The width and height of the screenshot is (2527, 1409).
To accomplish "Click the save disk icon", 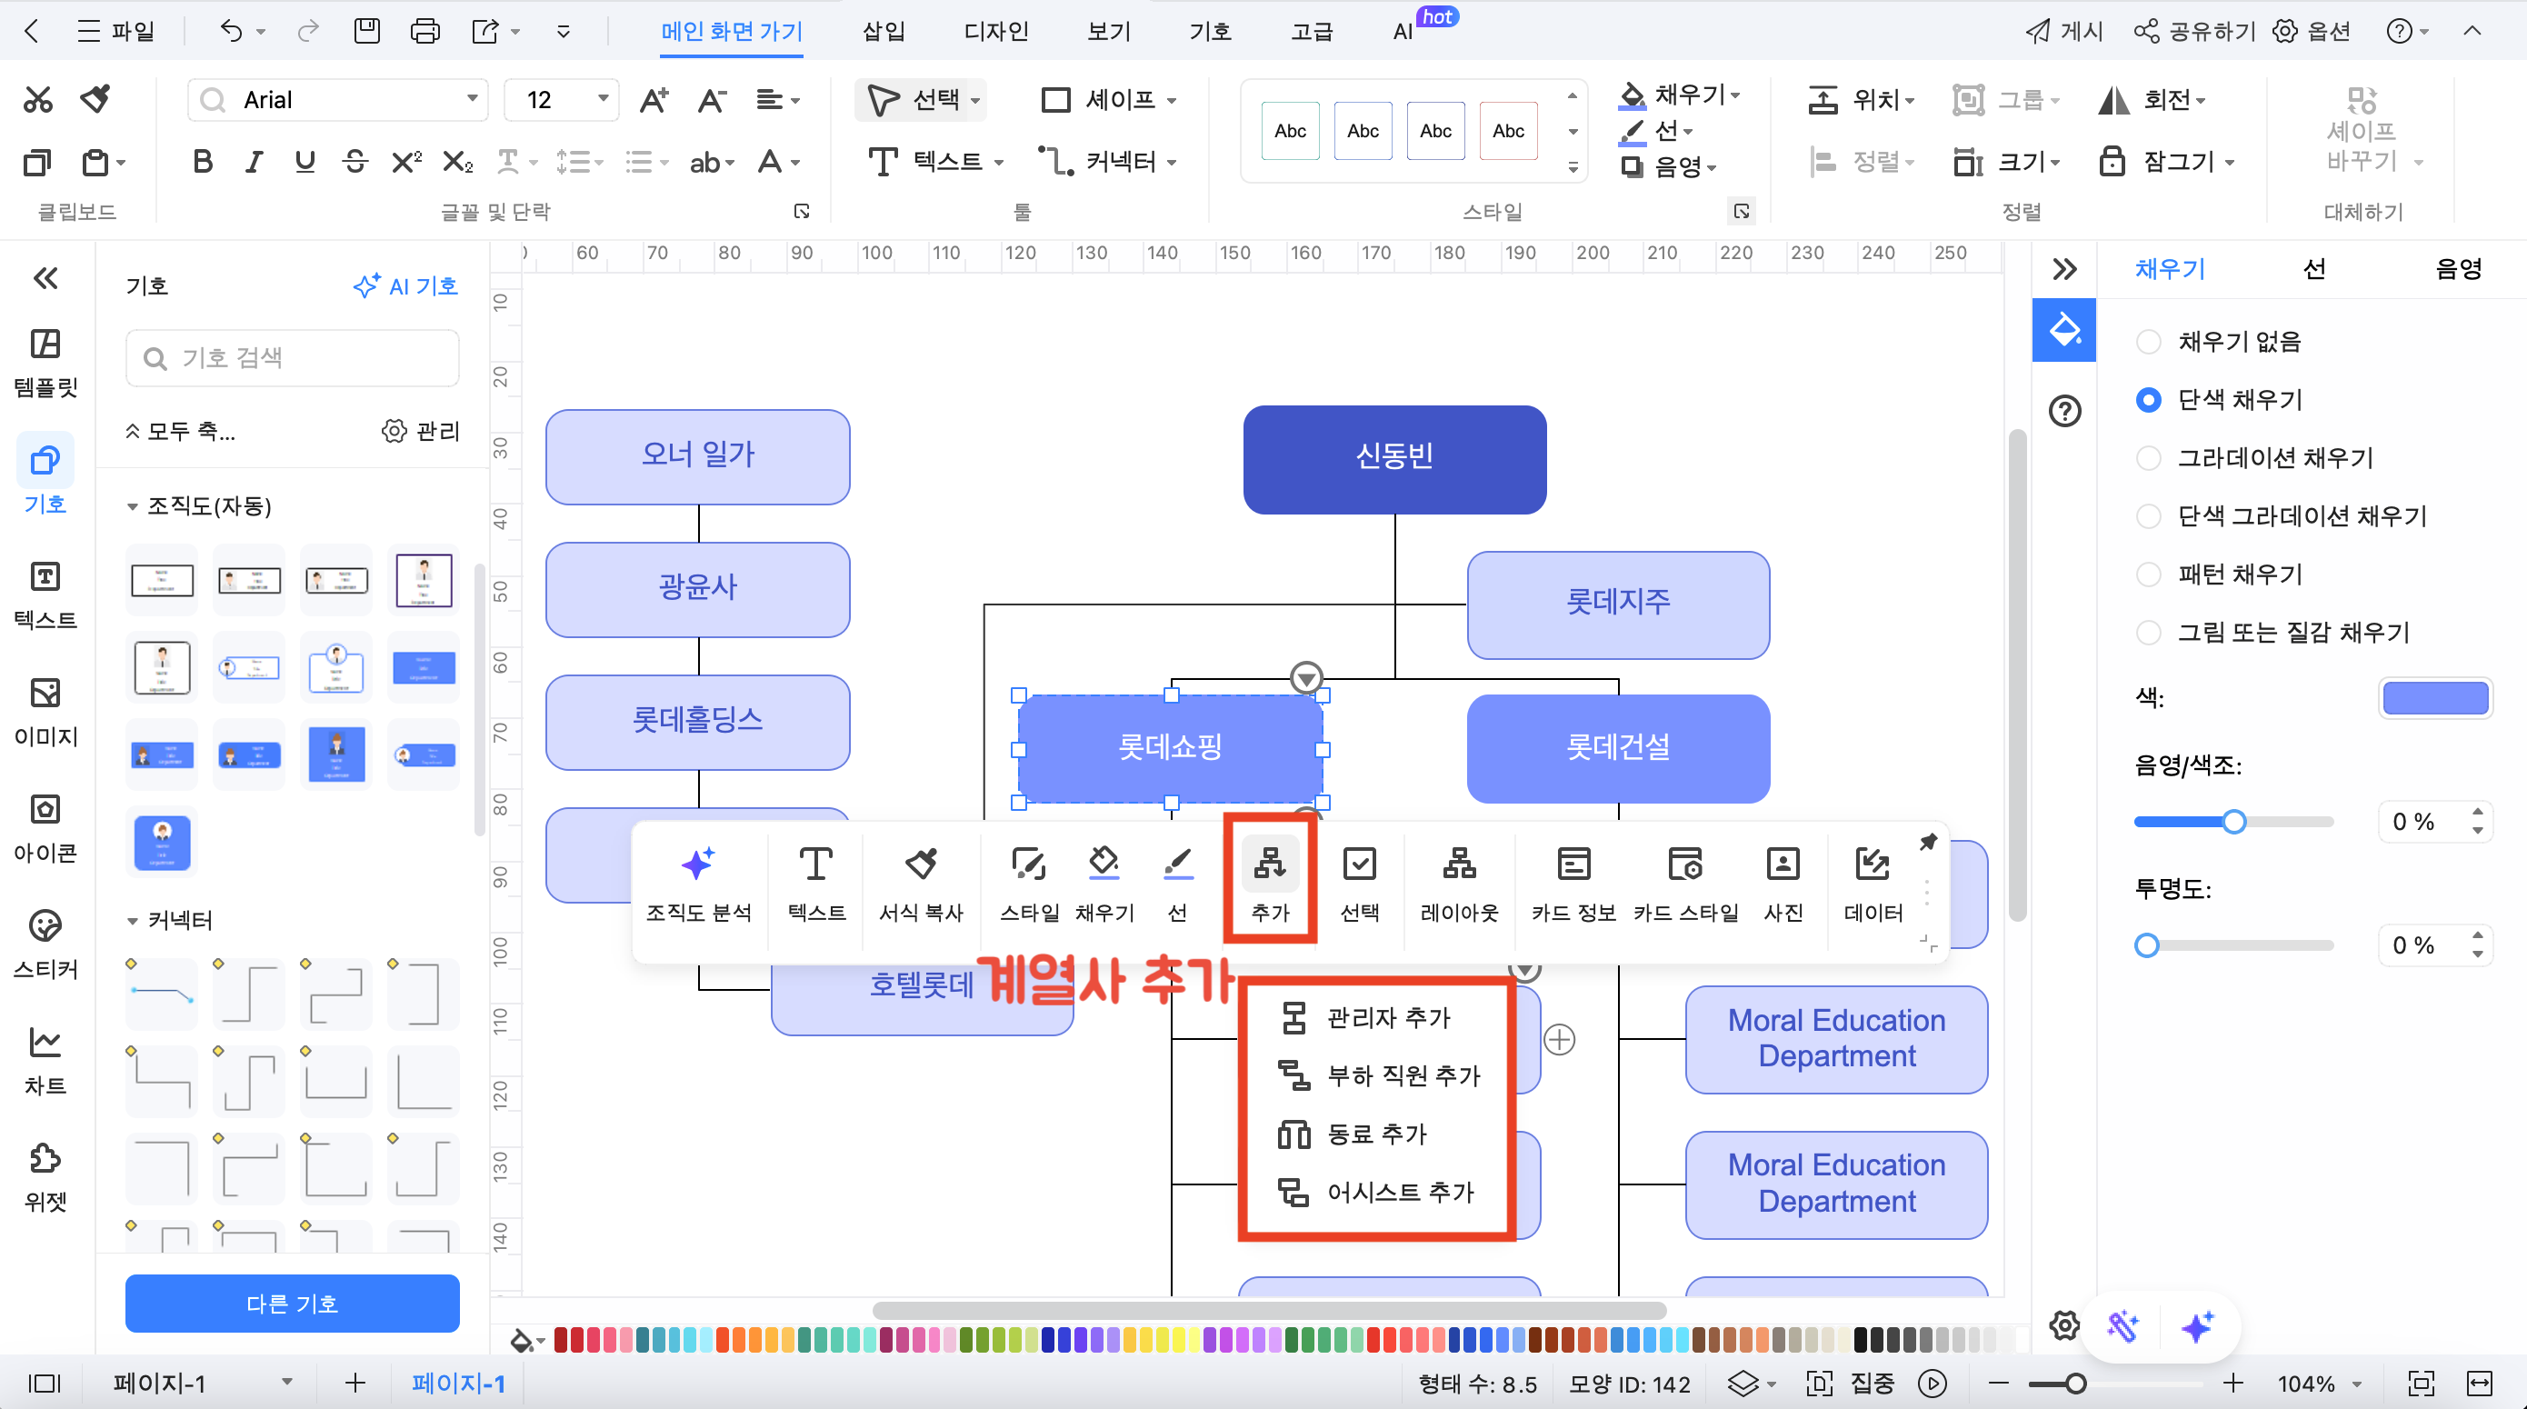I will click(367, 32).
